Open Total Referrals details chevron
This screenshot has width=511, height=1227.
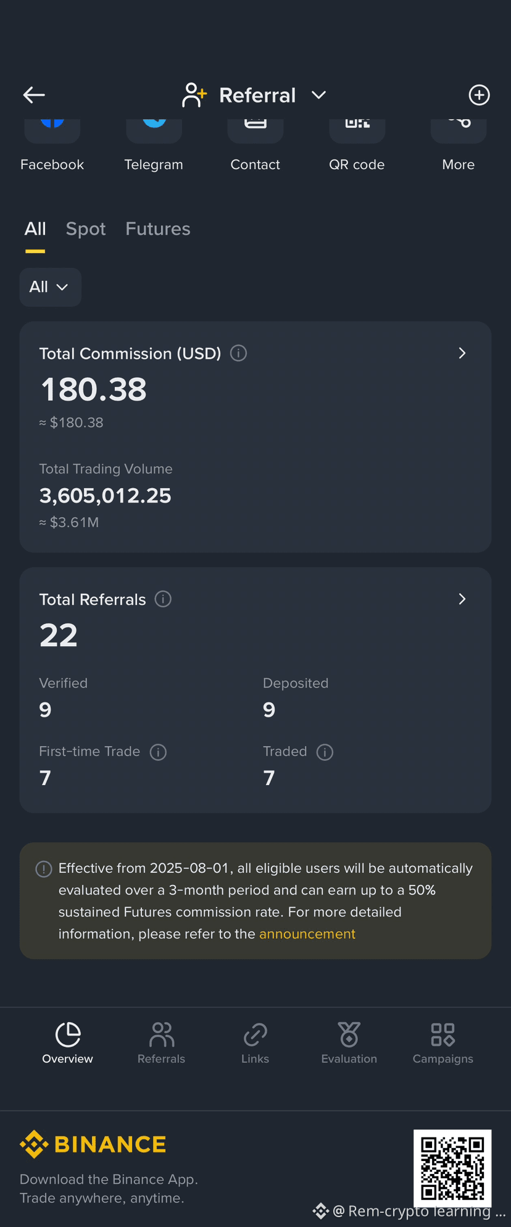[x=462, y=599]
